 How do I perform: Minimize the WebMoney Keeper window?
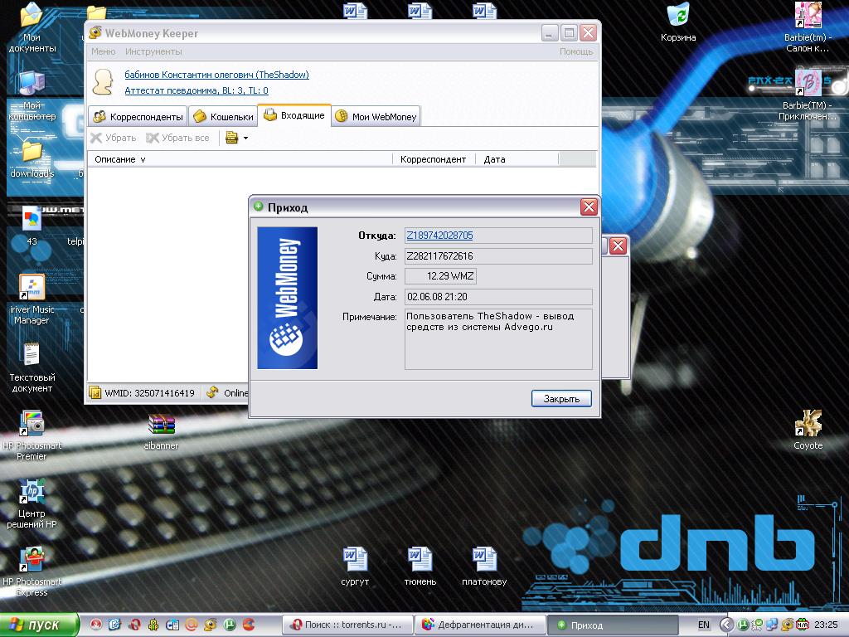[549, 33]
